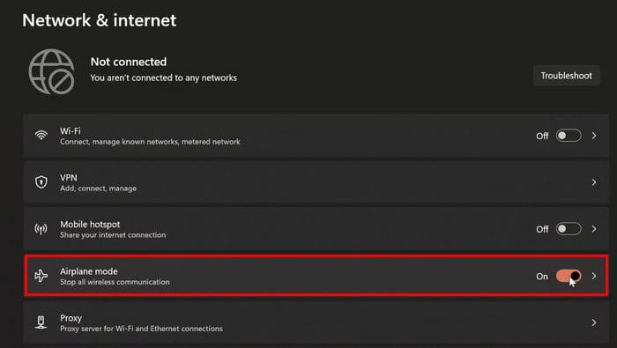The image size is (617, 348).
Task: Click the Wi-Fi signal icon
Action: point(41,136)
